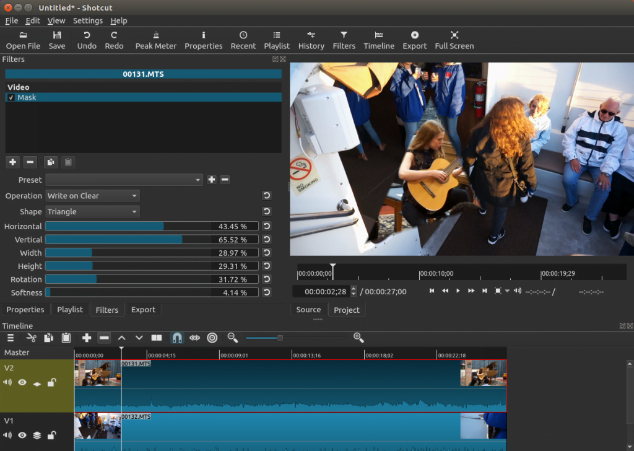Zoom in on the timeline with the magnifier icon

[359, 338]
